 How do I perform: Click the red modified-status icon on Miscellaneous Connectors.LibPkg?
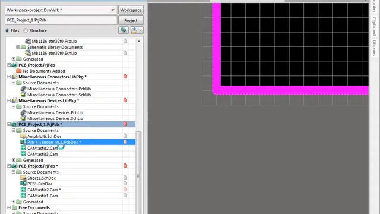point(125,77)
